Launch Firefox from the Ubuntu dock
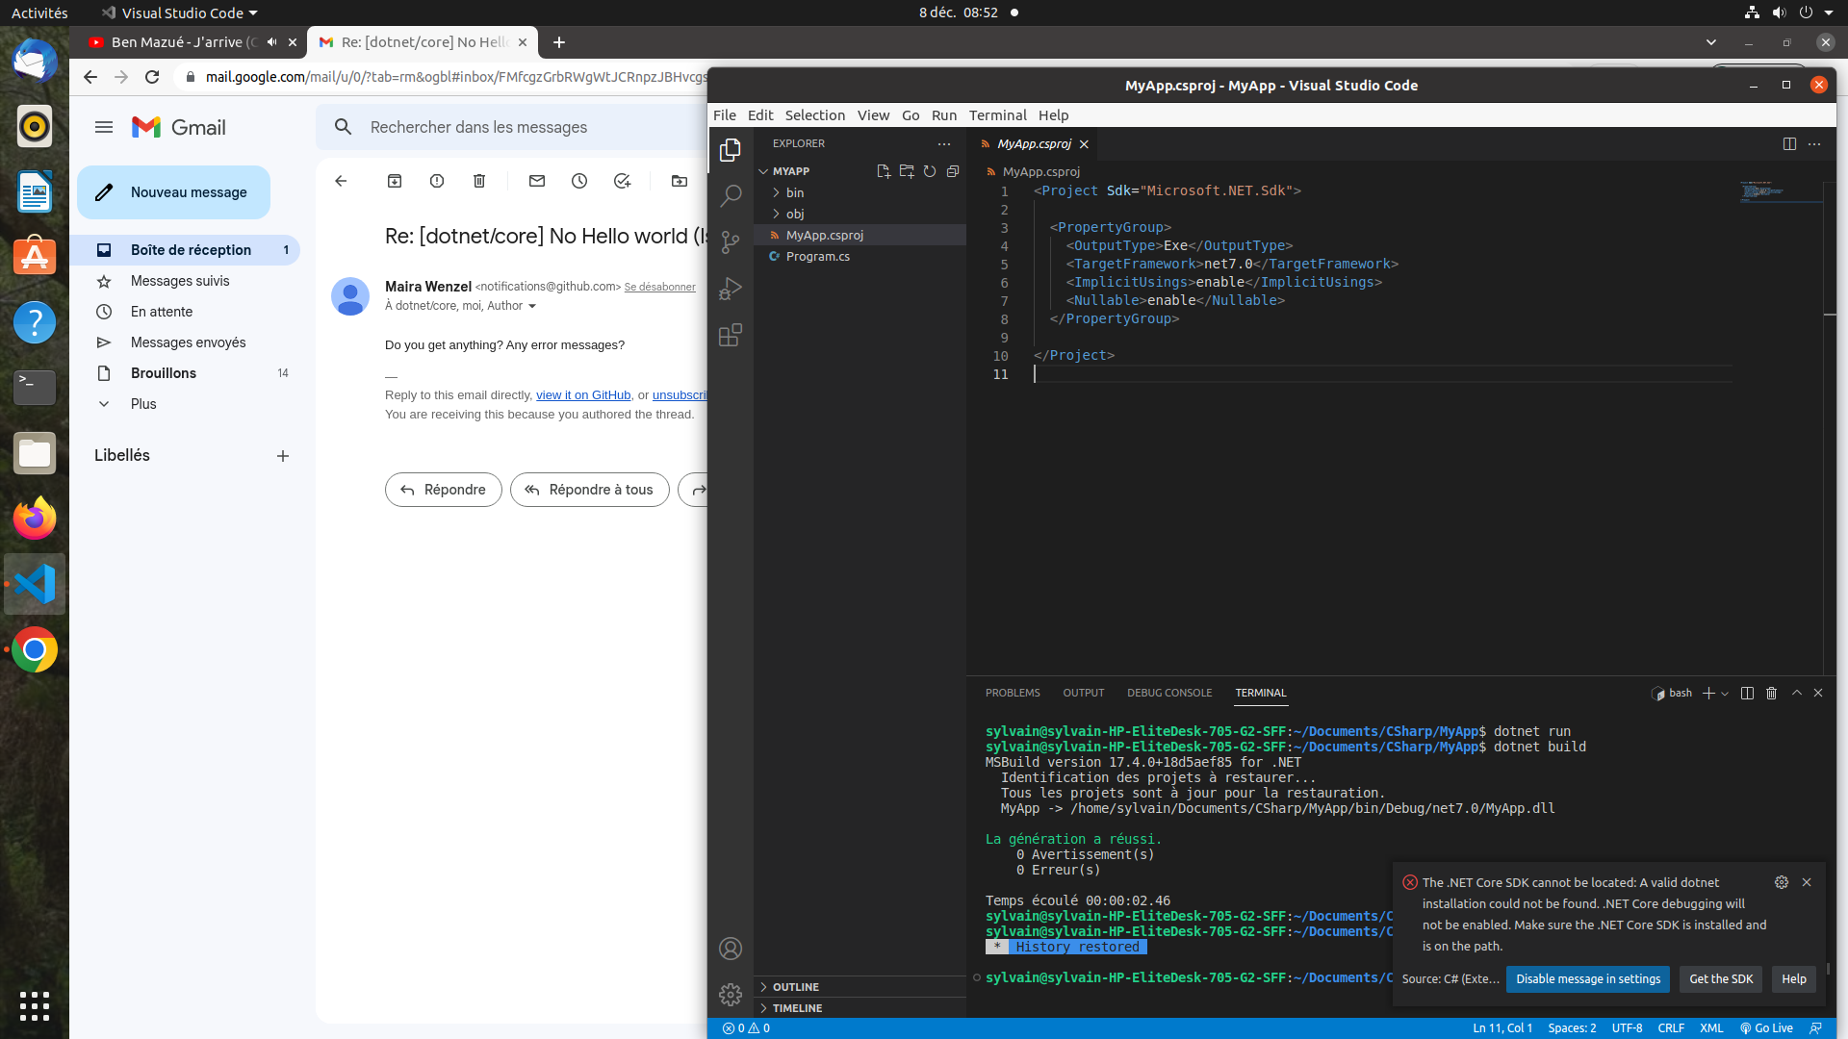Image resolution: width=1848 pixels, height=1039 pixels. click(x=35, y=518)
